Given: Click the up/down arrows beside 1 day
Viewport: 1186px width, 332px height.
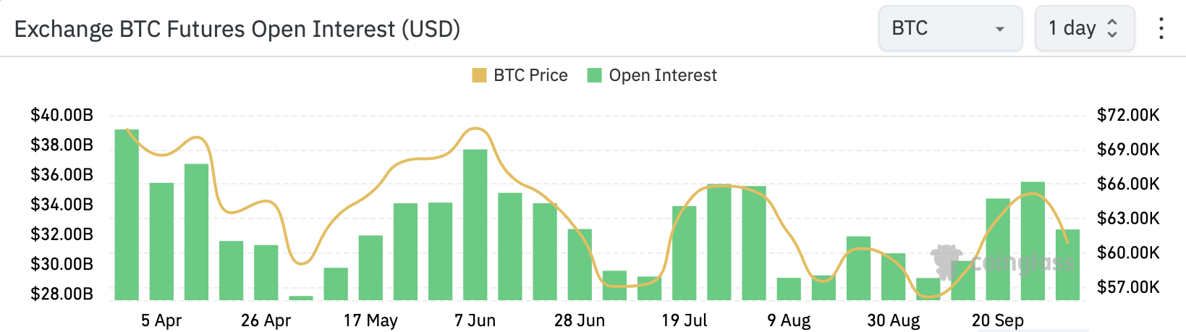Looking at the screenshot, I should [x=1113, y=28].
